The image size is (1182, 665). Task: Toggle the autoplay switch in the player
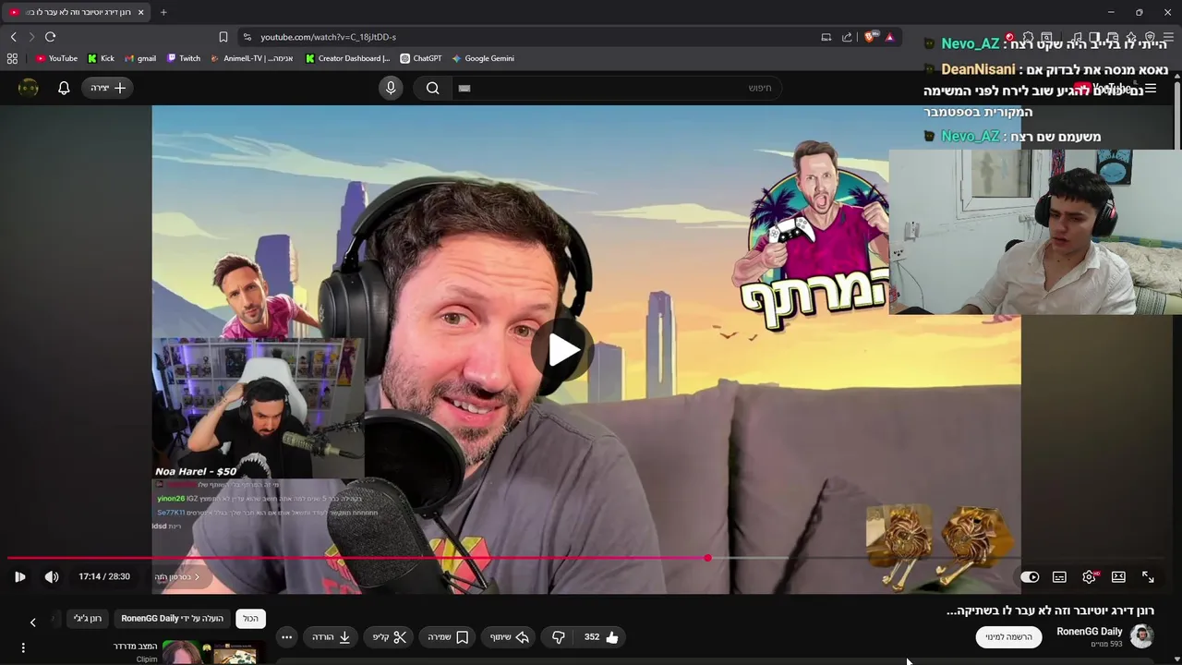pos(1030,577)
